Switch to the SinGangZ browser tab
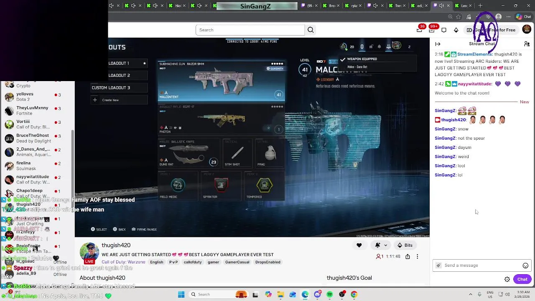This screenshot has height=301, width=535. (x=255, y=6)
